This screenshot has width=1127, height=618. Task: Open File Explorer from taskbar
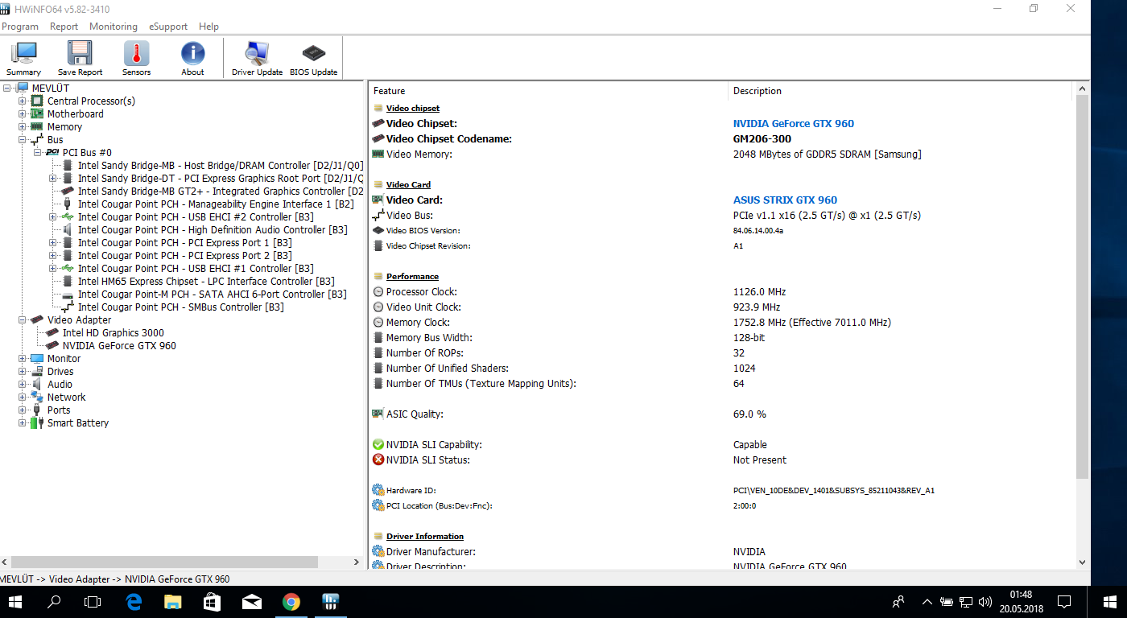click(172, 602)
